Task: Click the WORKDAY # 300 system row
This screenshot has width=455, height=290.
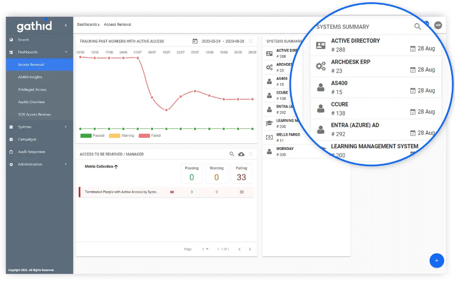Action: pos(306,151)
